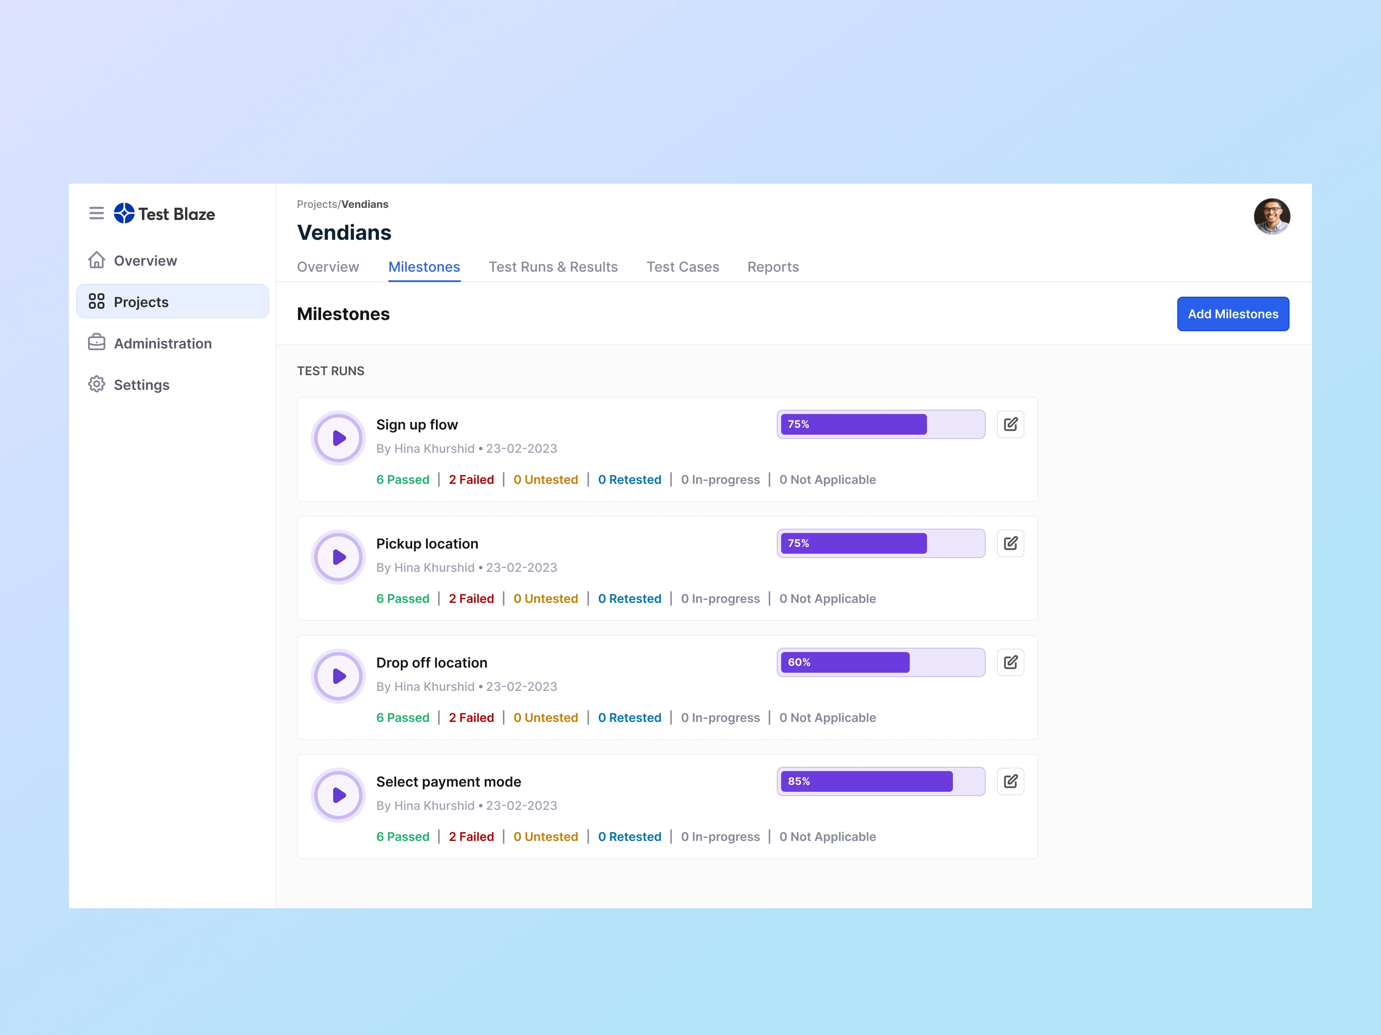Click the hamburger menu icon
This screenshot has height=1035, width=1381.
tap(96, 213)
